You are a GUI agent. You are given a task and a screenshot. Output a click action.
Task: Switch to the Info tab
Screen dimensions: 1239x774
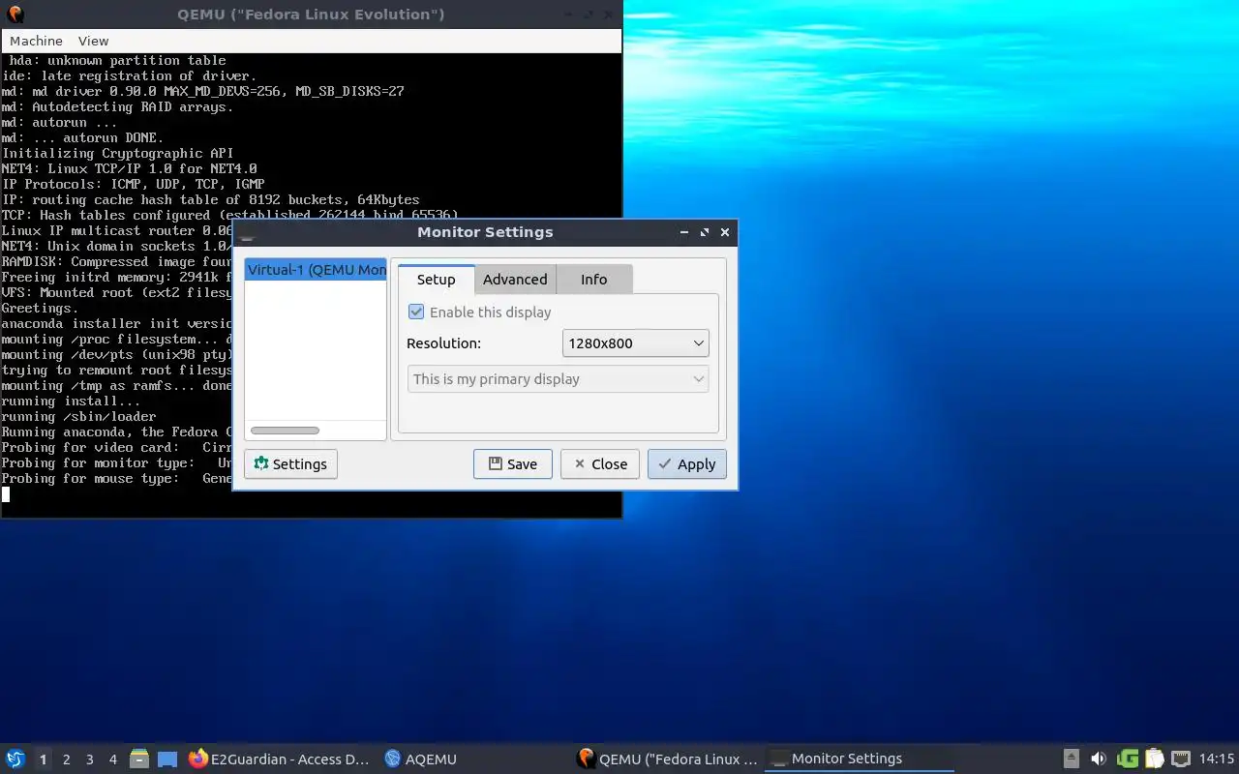click(x=594, y=279)
